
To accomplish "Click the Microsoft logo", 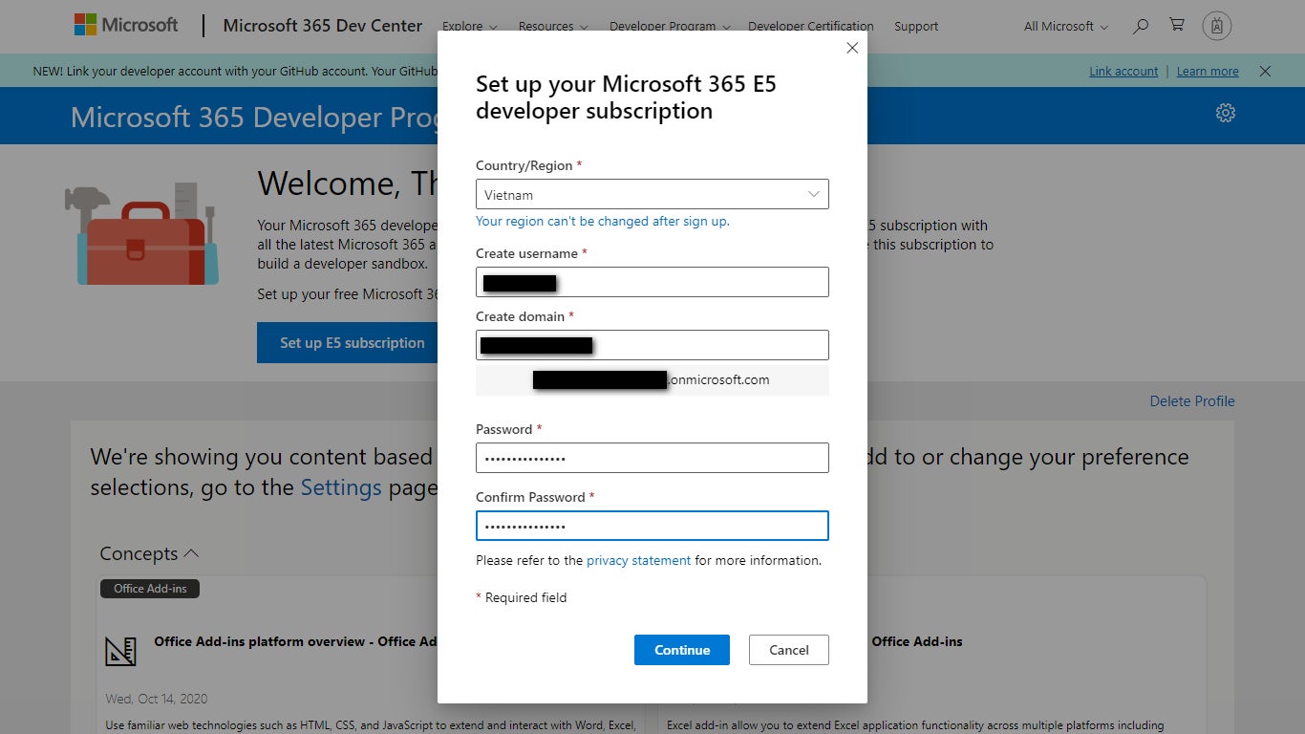I will click(126, 26).
